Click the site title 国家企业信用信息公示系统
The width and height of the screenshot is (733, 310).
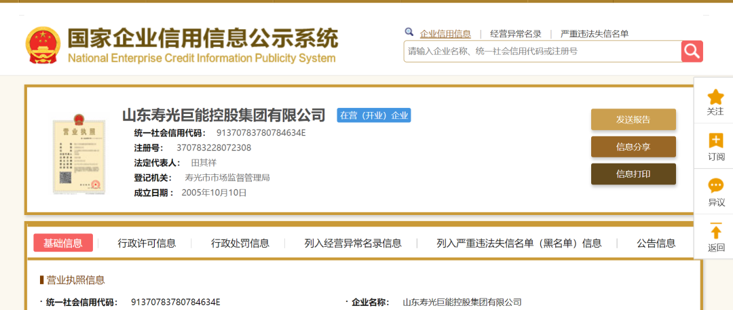click(x=202, y=39)
